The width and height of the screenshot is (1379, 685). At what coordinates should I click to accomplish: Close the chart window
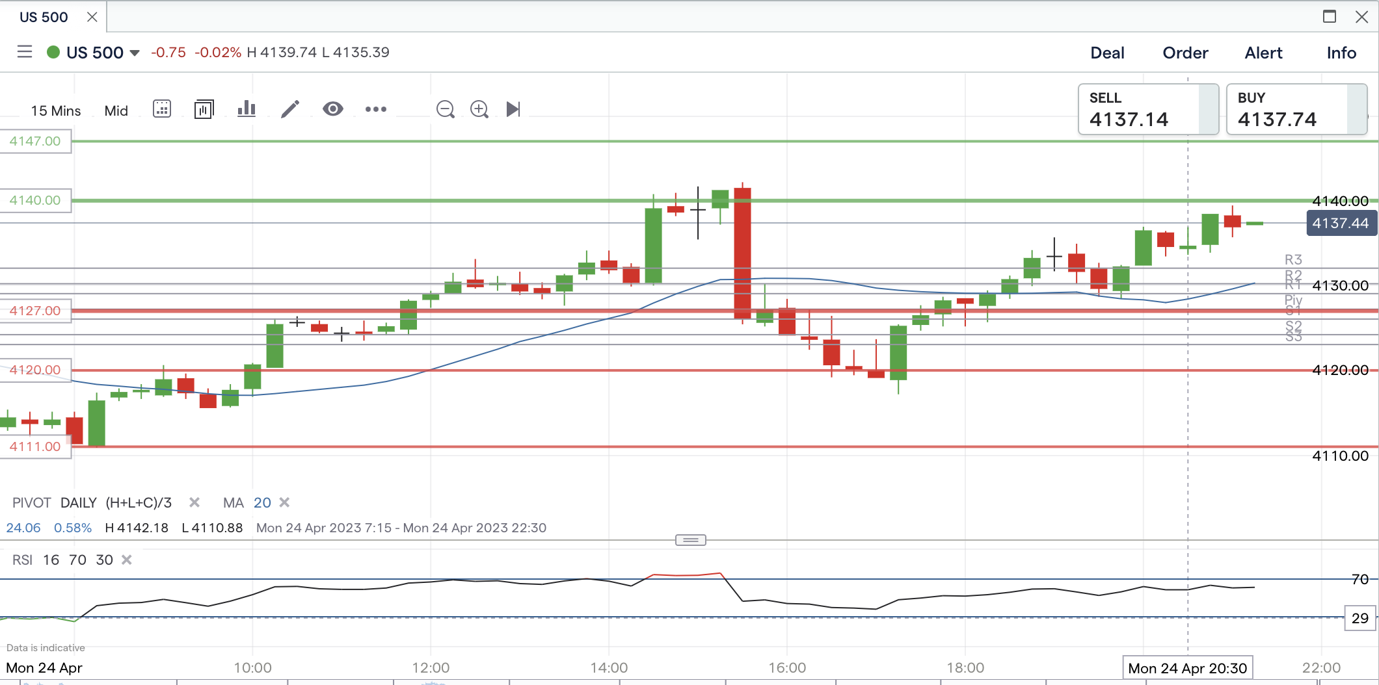coord(1361,17)
